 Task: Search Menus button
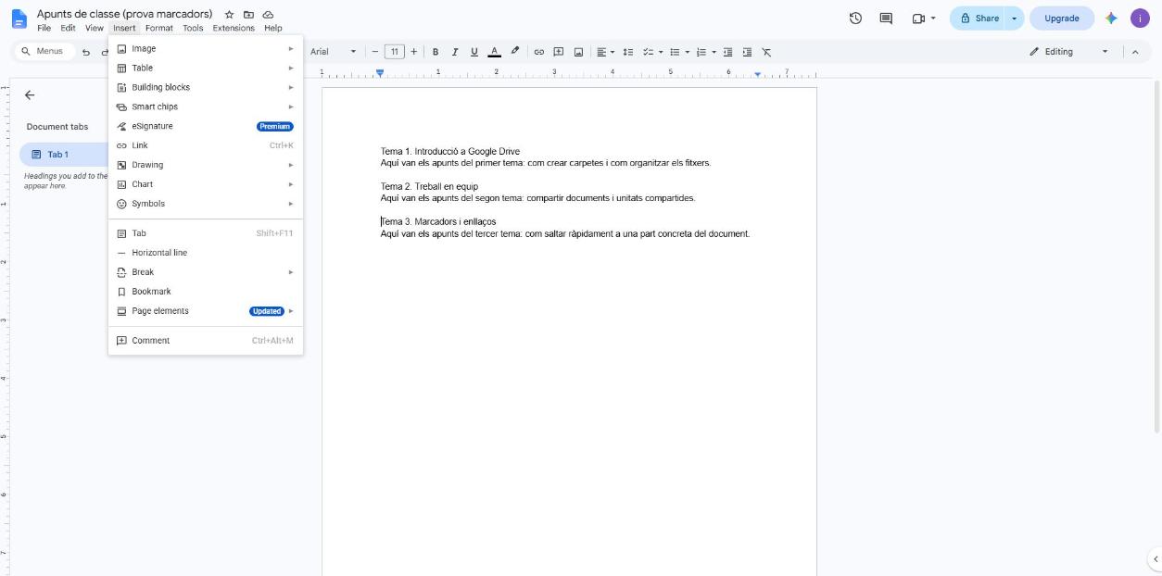43,51
